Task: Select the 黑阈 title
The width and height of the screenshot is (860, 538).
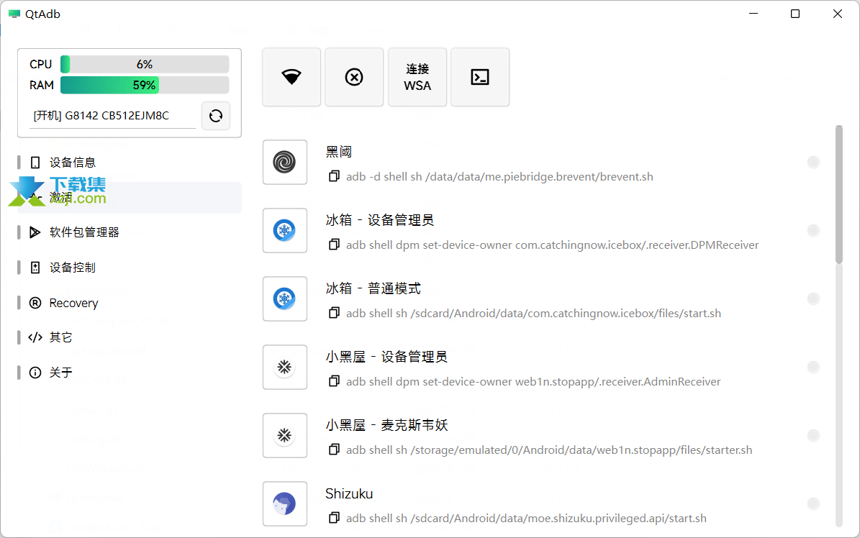Action: click(x=338, y=152)
